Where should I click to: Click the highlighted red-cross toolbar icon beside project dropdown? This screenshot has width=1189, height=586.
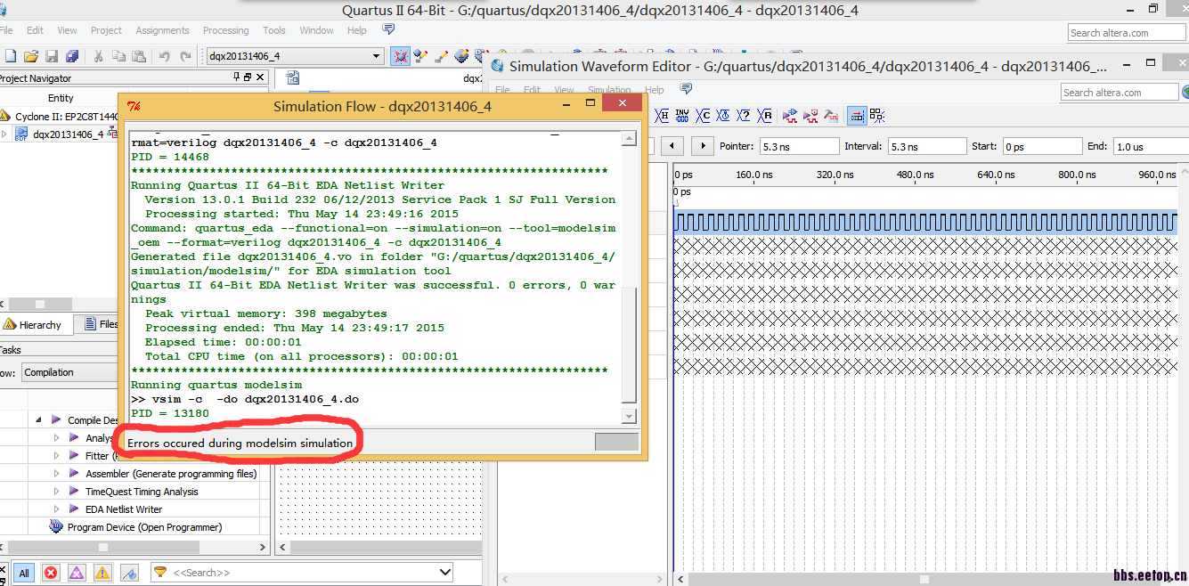(x=400, y=56)
